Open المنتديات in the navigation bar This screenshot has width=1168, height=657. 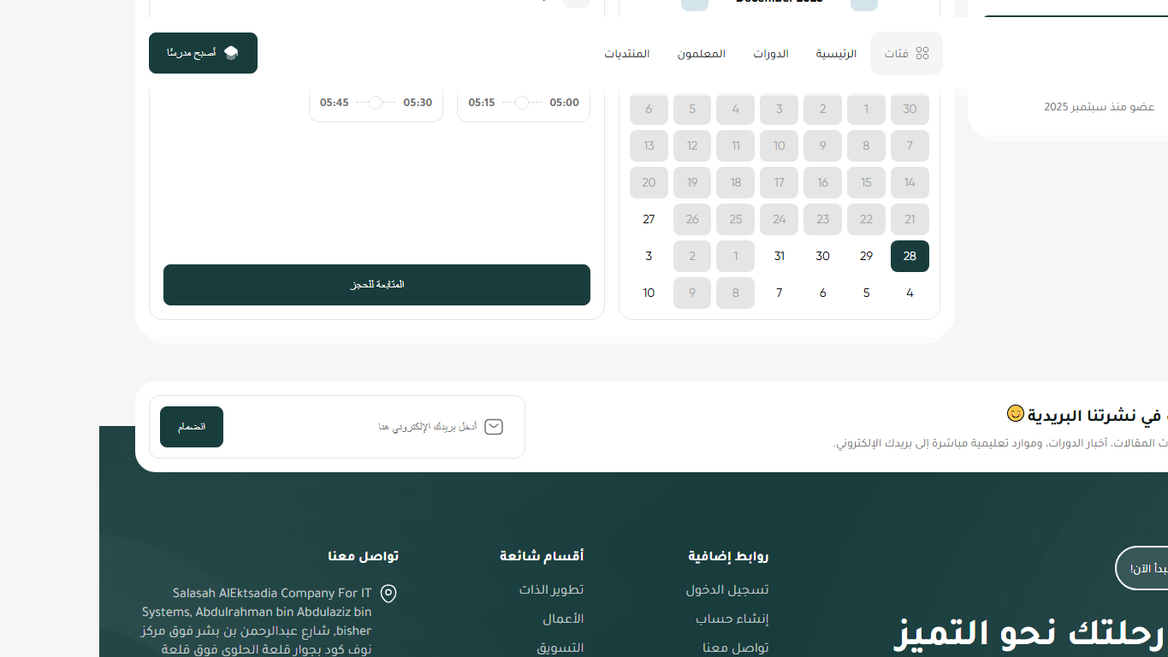point(627,54)
